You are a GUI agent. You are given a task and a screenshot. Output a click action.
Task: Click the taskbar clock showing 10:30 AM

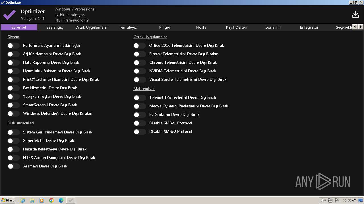[349, 200]
